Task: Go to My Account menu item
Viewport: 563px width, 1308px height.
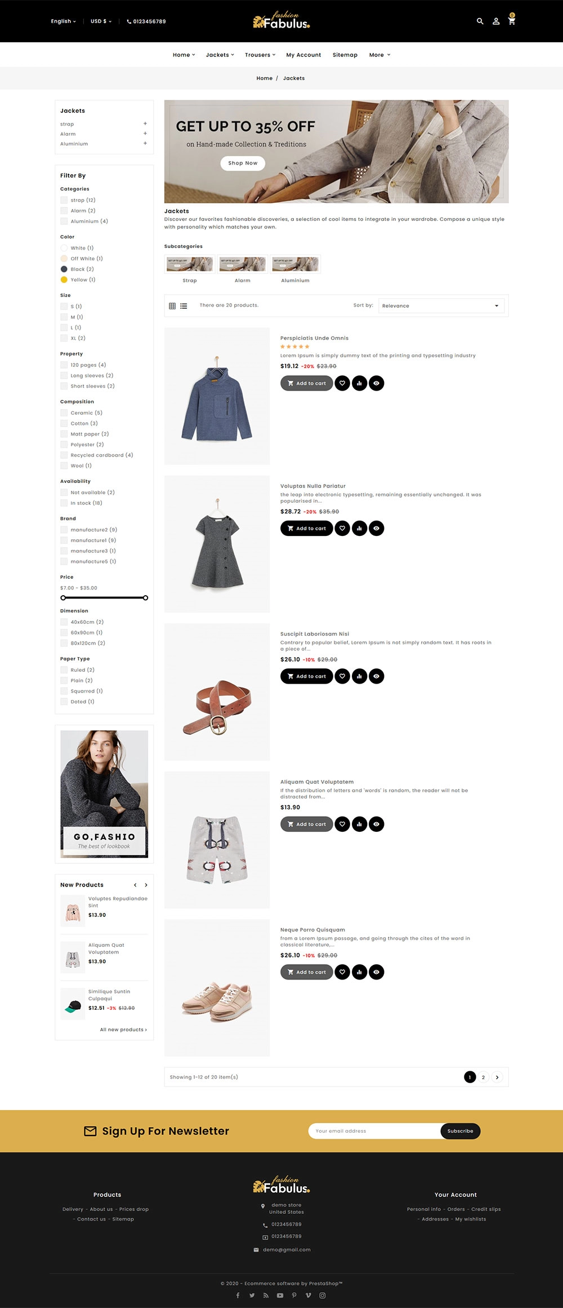Action: pos(303,55)
